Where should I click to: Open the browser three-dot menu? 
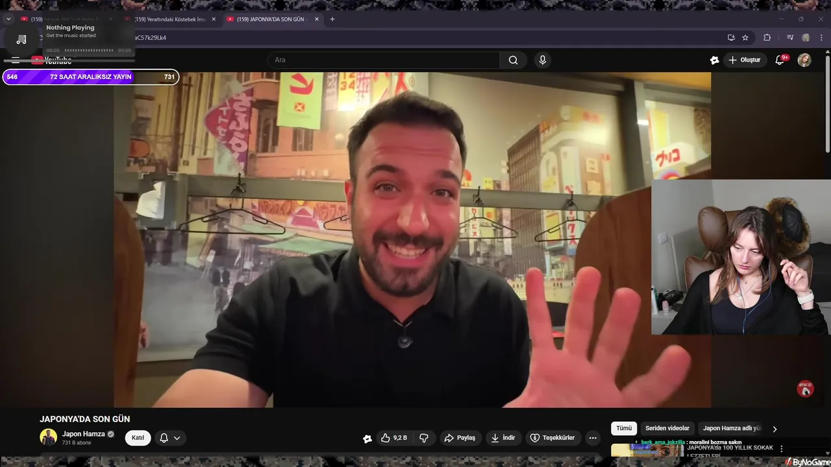[821, 38]
